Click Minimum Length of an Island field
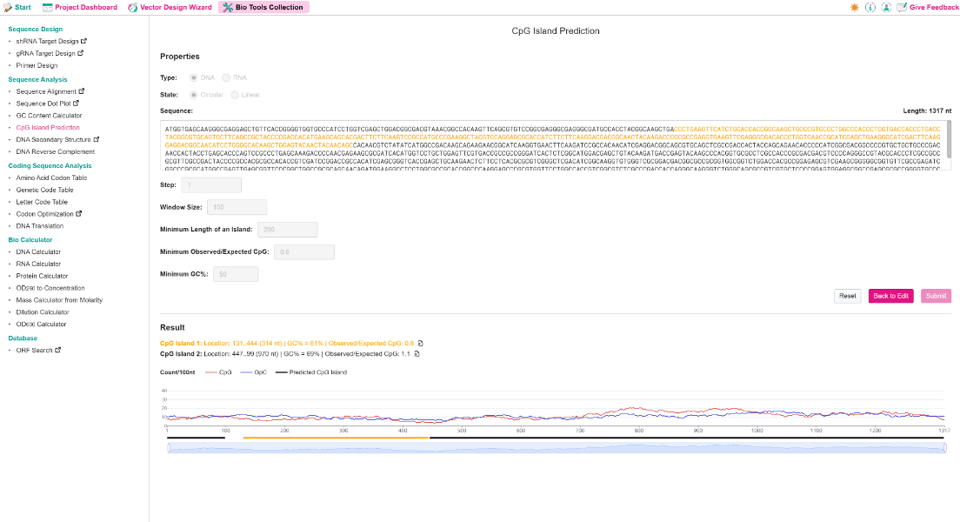The width and height of the screenshot is (960, 522). click(287, 230)
